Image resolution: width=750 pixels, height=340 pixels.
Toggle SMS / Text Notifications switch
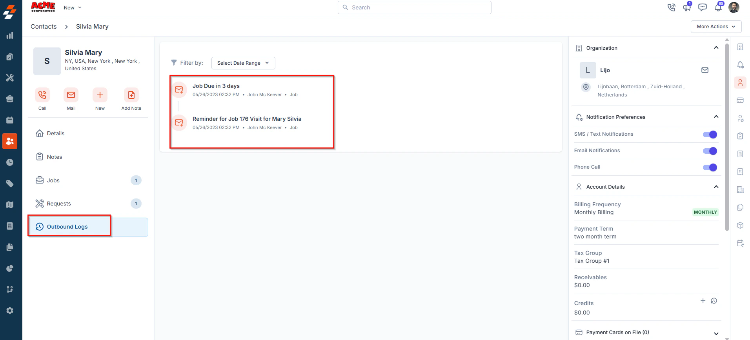[x=710, y=135]
